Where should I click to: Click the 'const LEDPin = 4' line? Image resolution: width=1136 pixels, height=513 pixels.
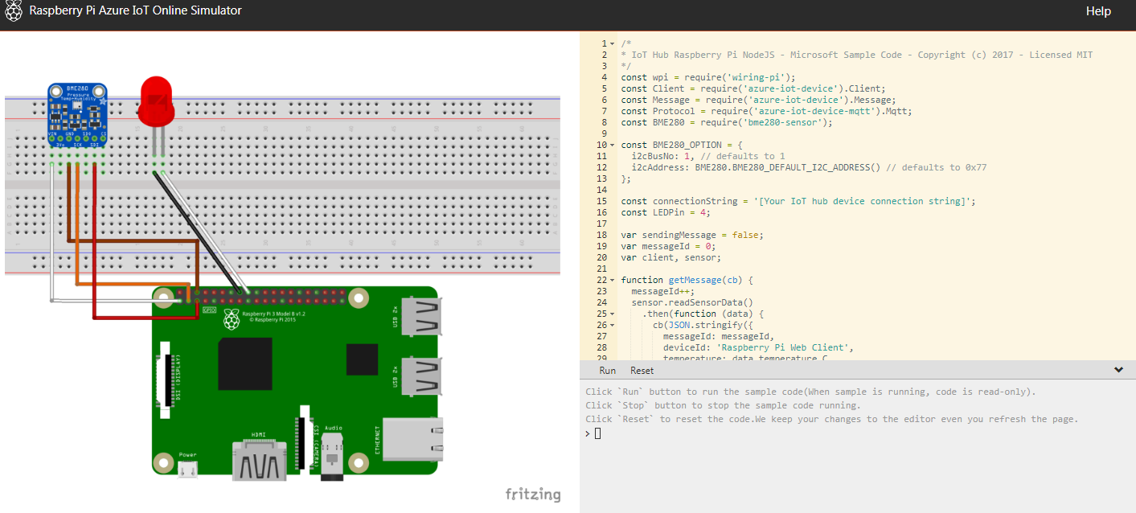(666, 212)
